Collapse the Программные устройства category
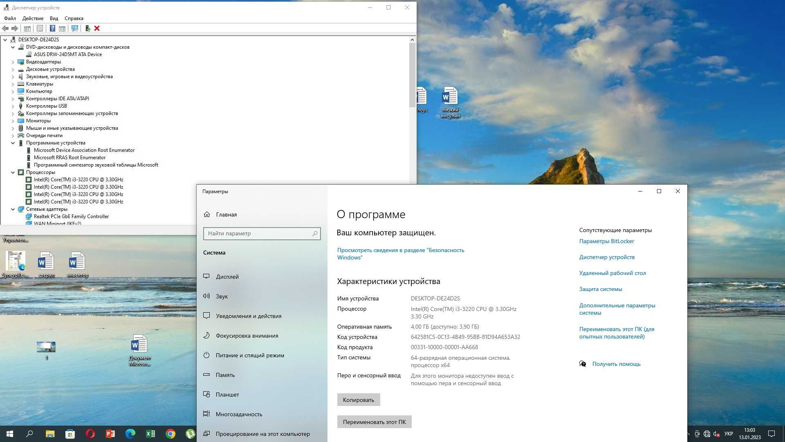 click(13, 143)
